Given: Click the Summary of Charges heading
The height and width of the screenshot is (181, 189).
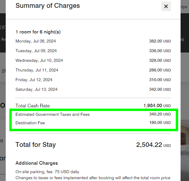Looking at the screenshot, I should pos(48,6).
